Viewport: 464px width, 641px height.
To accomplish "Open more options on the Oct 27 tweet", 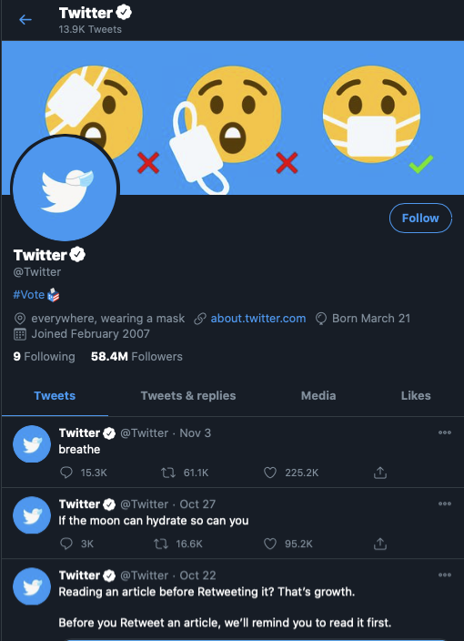I will pyautogui.click(x=444, y=504).
